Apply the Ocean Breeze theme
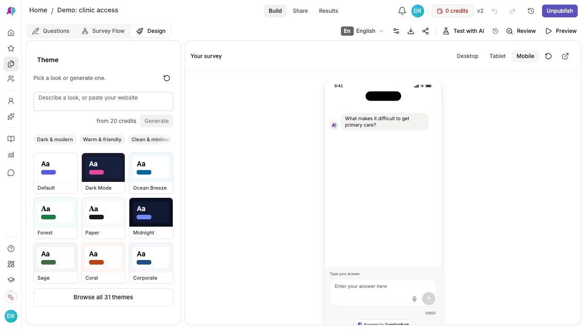Viewport: 585px width, 329px height. (x=151, y=173)
